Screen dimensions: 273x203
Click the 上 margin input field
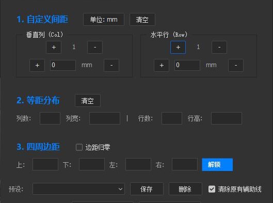pos(45,164)
